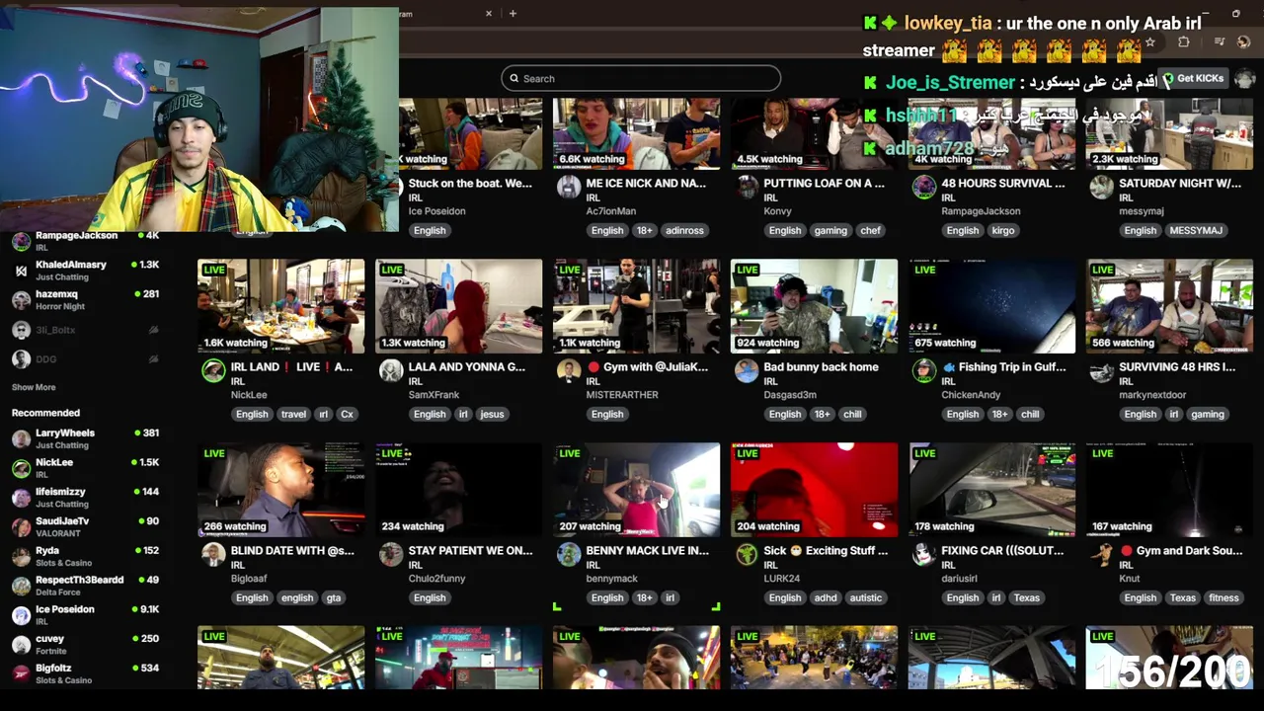Select the fitness tag under Knut
Screen dimensions: 1264x711
click(x=1224, y=597)
